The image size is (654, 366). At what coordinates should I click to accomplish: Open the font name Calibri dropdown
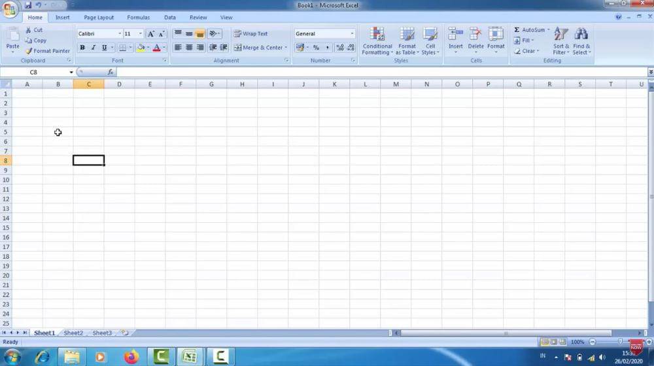pyautogui.click(x=120, y=34)
